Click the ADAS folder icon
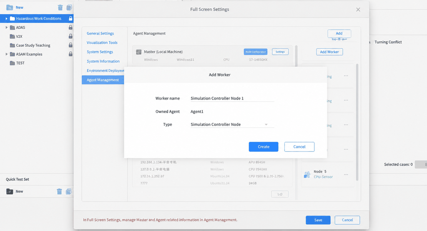The height and width of the screenshot is (231, 427). tap(12, 28)
